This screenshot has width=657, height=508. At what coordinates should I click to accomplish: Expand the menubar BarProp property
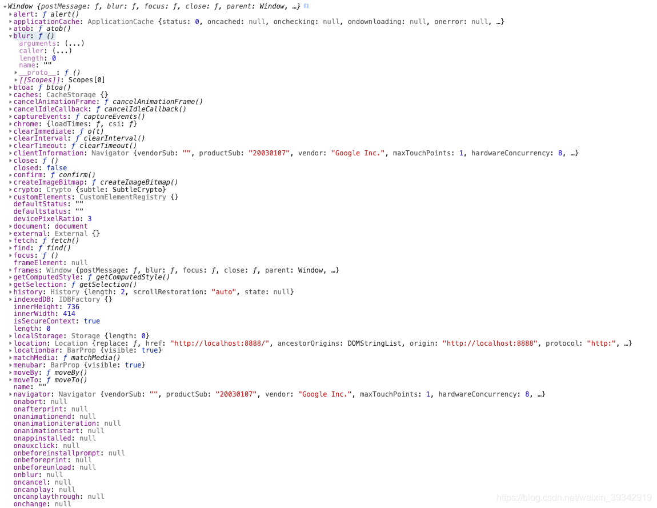pyautogui.click(x=10, y=365)
